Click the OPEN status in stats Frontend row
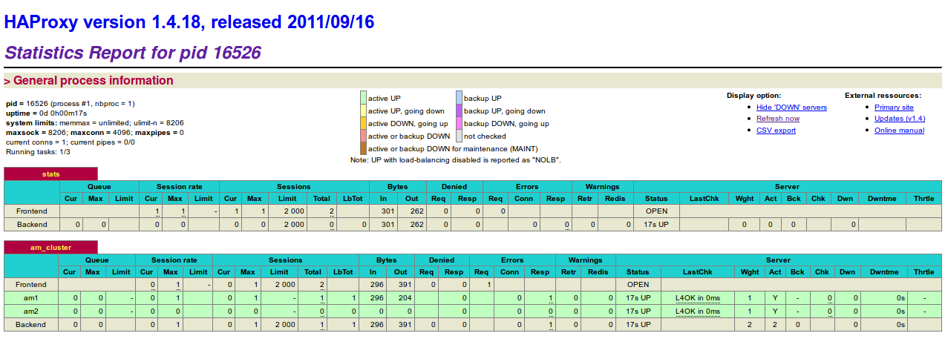Screen dimensions: 948x356 (x=656, y=211)
